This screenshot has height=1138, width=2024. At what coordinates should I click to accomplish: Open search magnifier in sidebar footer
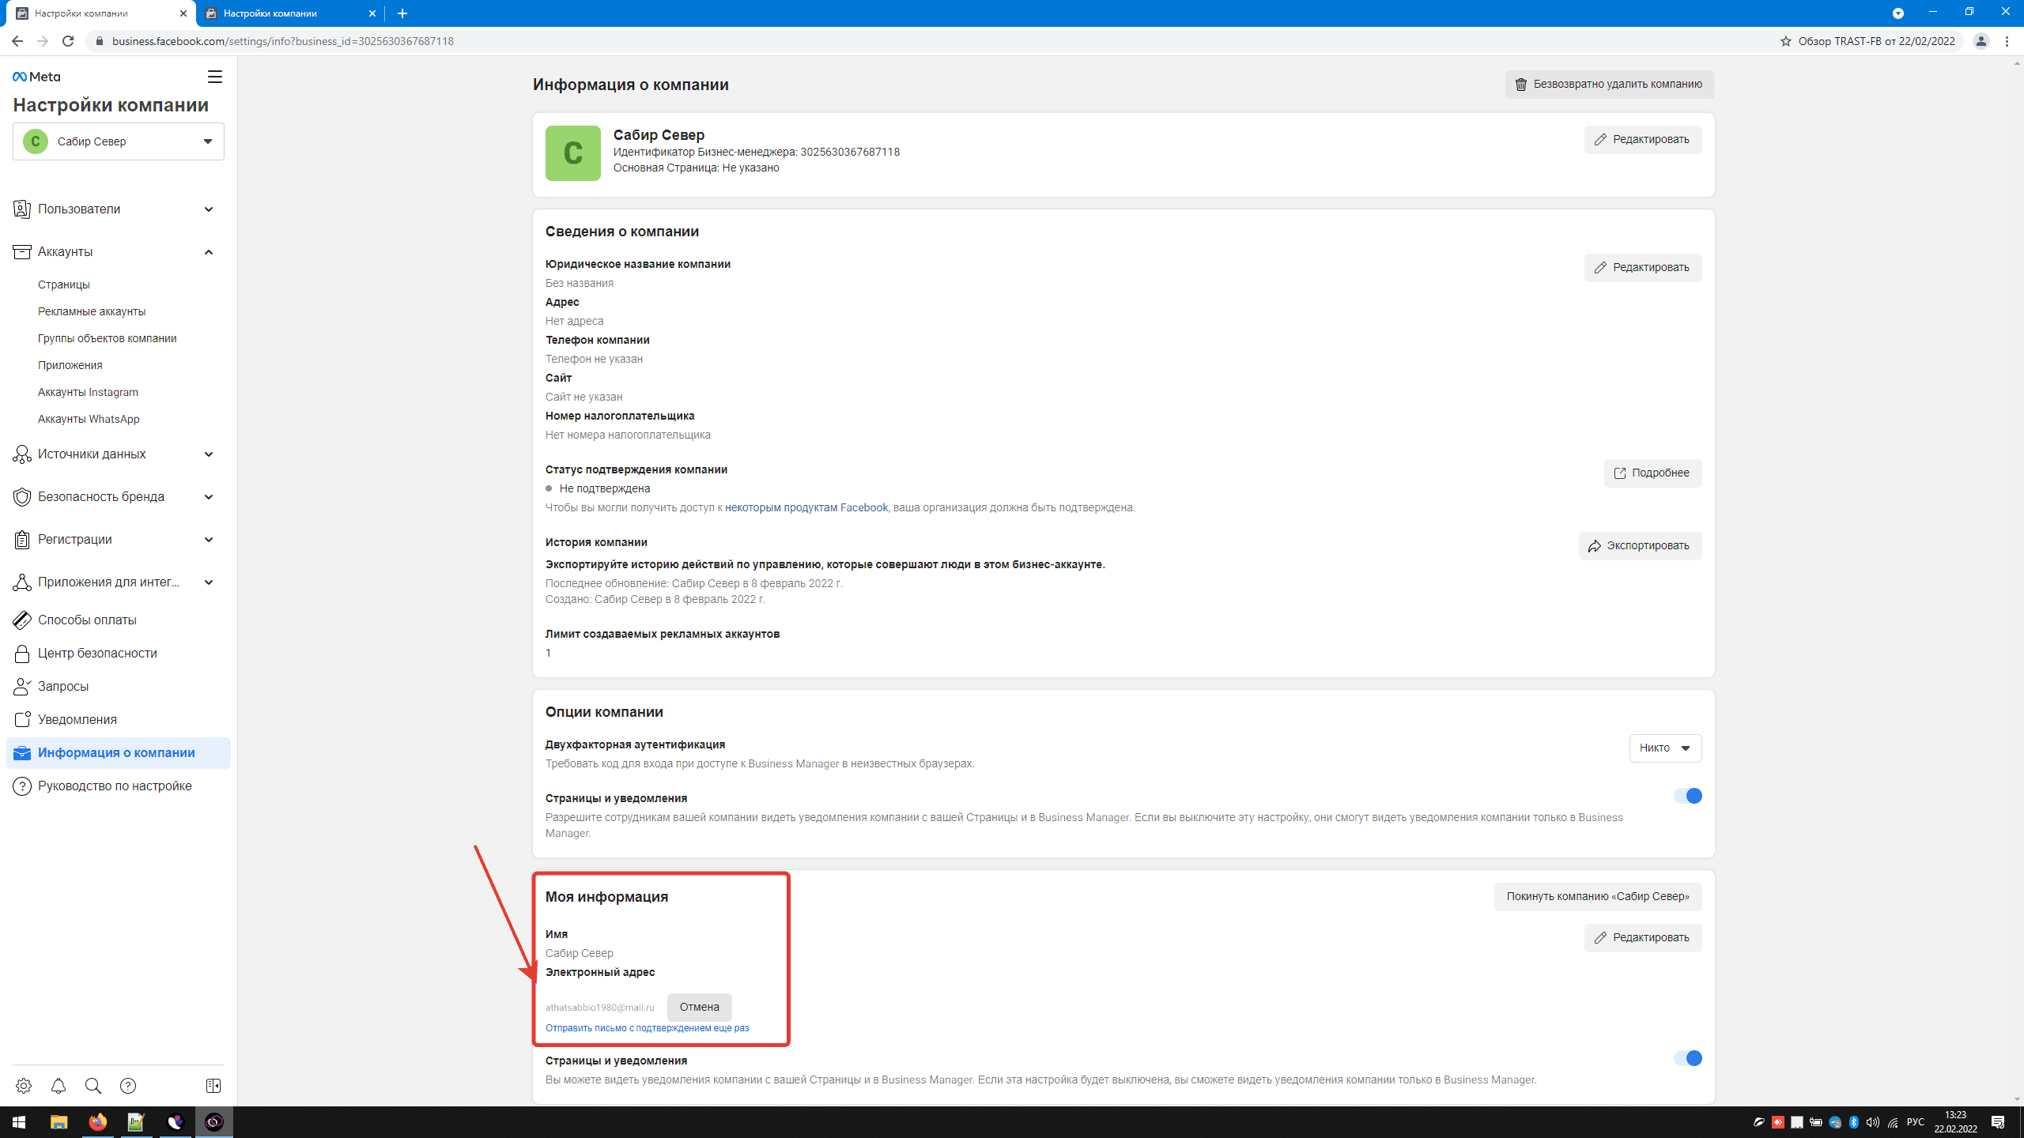coord(93,1086)
